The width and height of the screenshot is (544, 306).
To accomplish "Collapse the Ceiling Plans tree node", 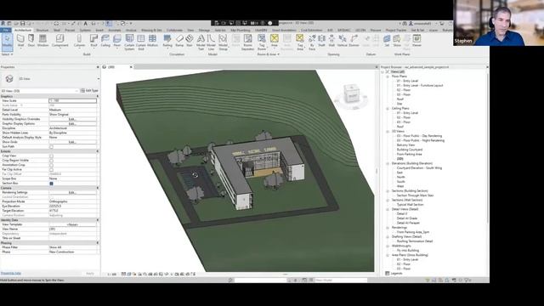I will 388,108.
